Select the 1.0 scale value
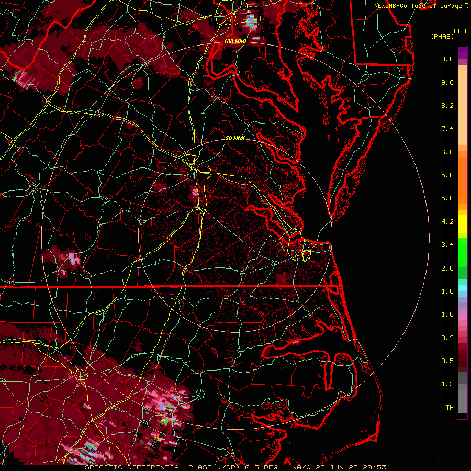This screenshot has height=471, width=471. click(447, 315)
